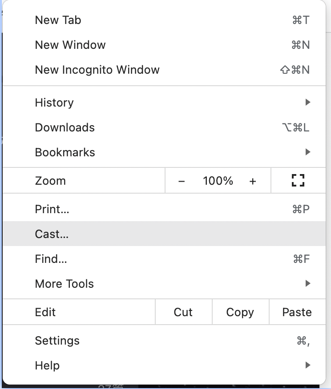Expand the More Tools submenu arrow

[307, 284]
